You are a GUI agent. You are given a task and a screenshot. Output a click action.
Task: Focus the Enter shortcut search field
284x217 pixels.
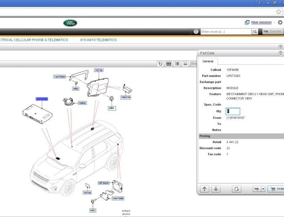click(226, 32)
